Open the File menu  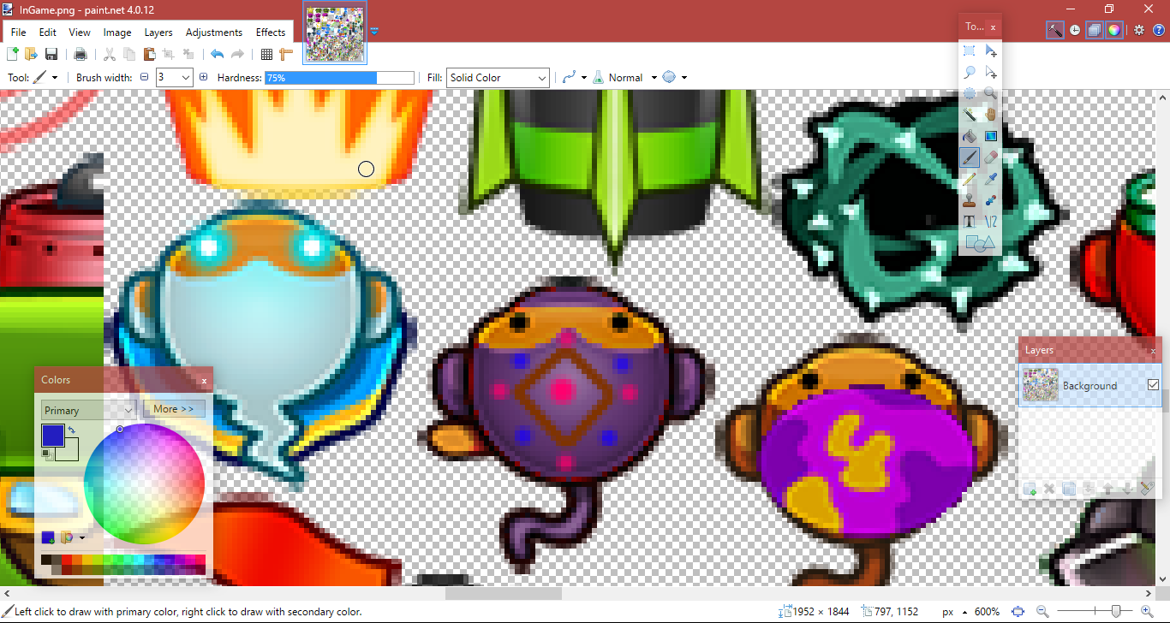18,33
